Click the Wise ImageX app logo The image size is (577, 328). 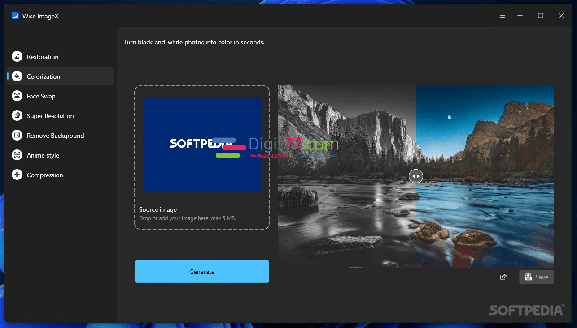(15, 16)
